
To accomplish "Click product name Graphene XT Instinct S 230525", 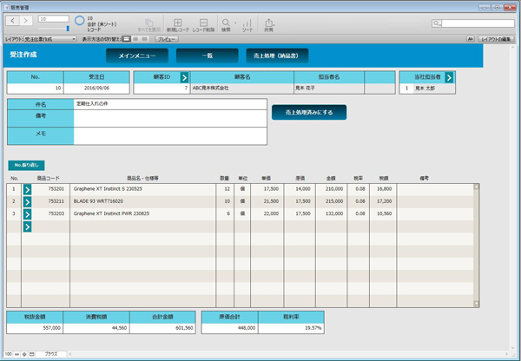I will [x=108, y=188].
